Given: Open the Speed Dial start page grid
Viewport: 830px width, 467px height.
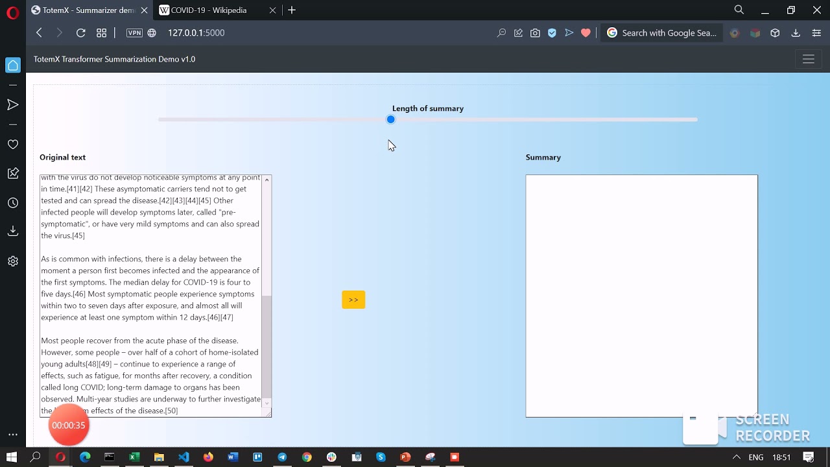Looking at the screenshot, I should tap(101, 32).
